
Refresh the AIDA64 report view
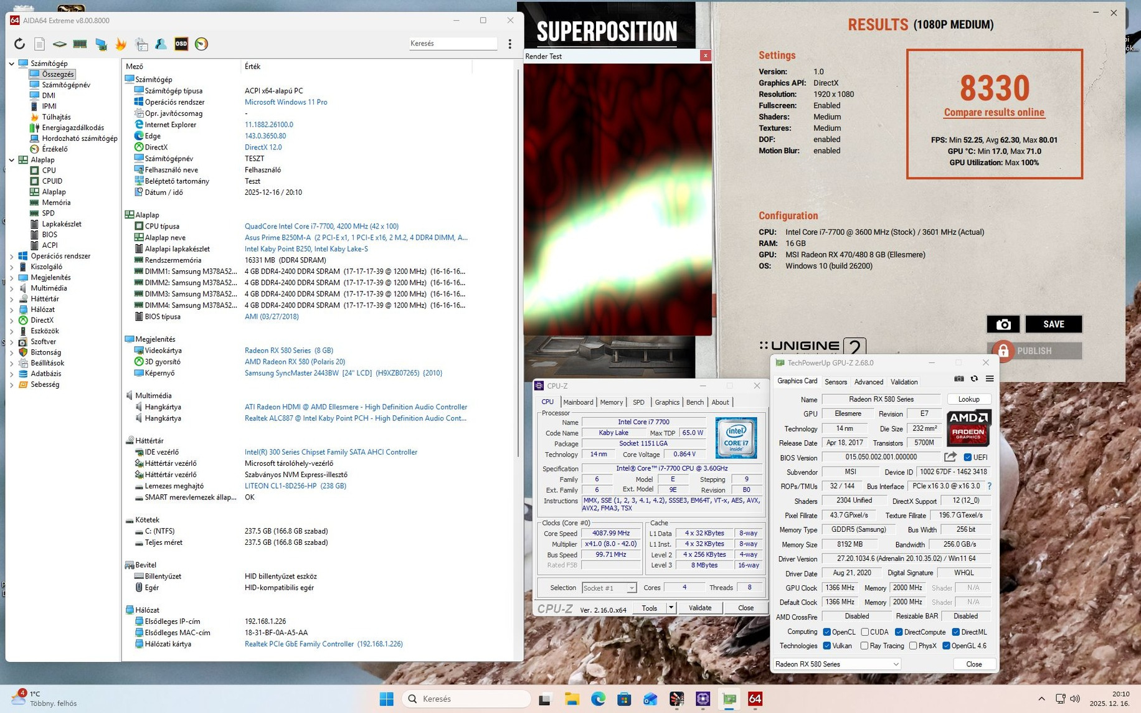point(19,44)
